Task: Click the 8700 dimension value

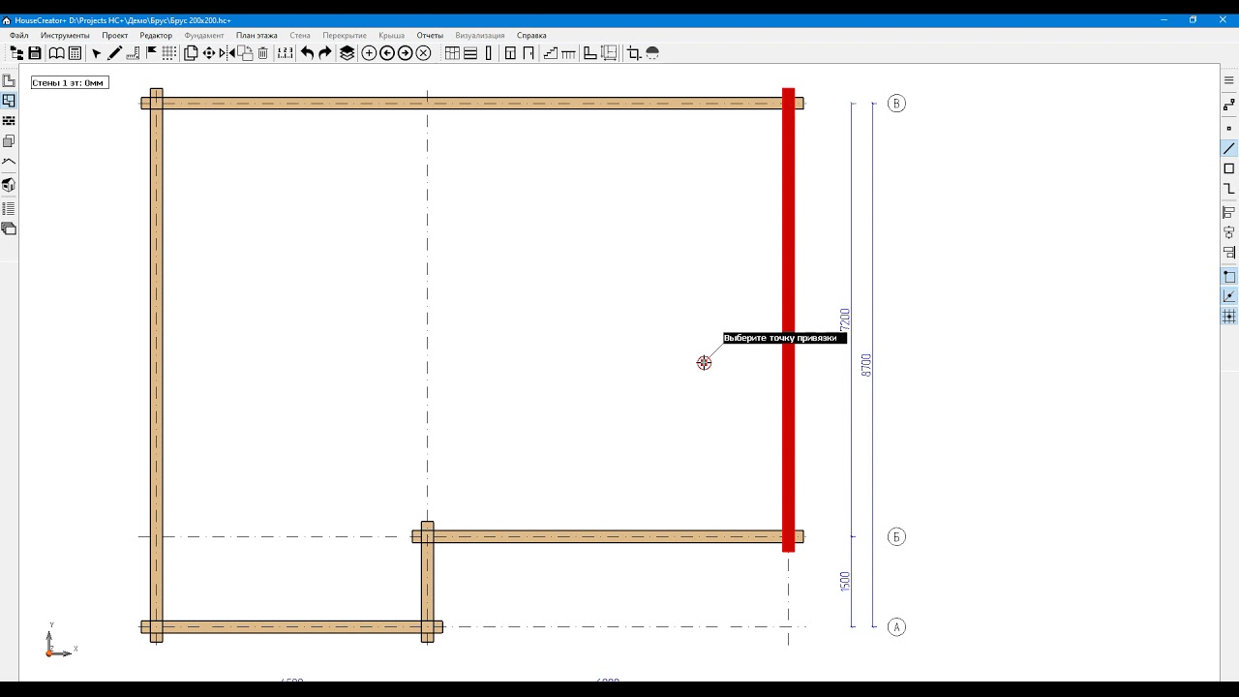Action: 866,365
